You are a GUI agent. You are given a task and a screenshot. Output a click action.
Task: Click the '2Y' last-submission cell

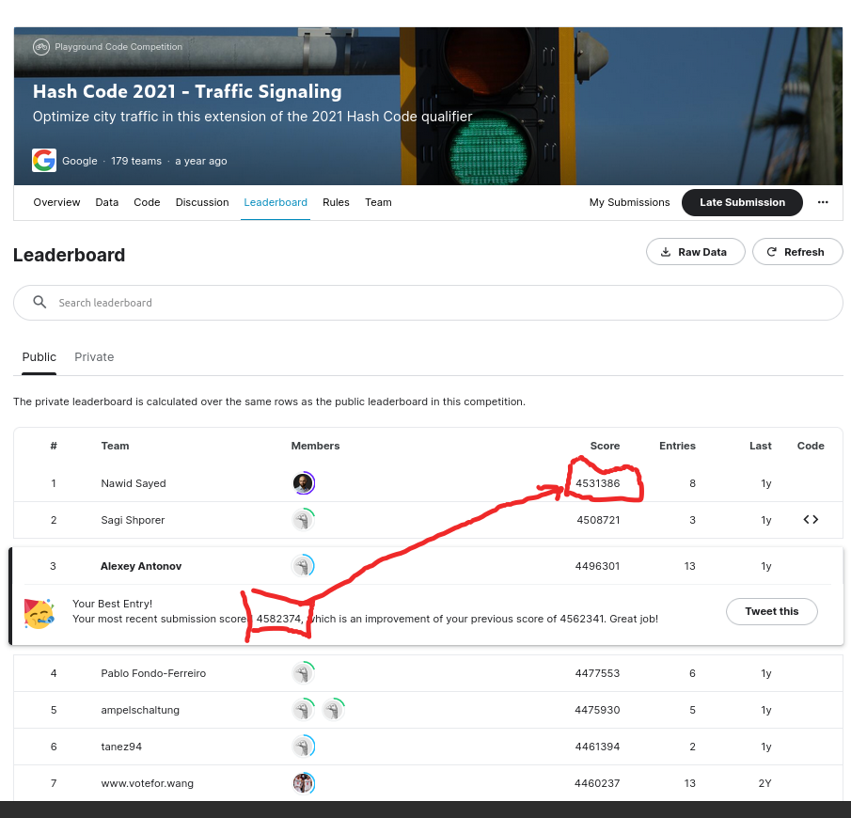pos(764,783)
